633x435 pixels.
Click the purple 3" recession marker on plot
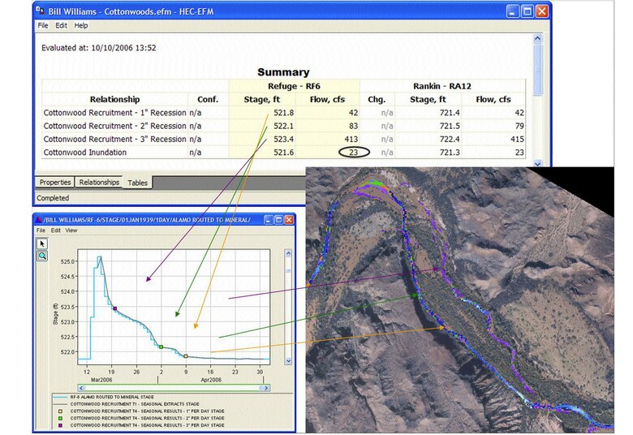coord(115,308)
